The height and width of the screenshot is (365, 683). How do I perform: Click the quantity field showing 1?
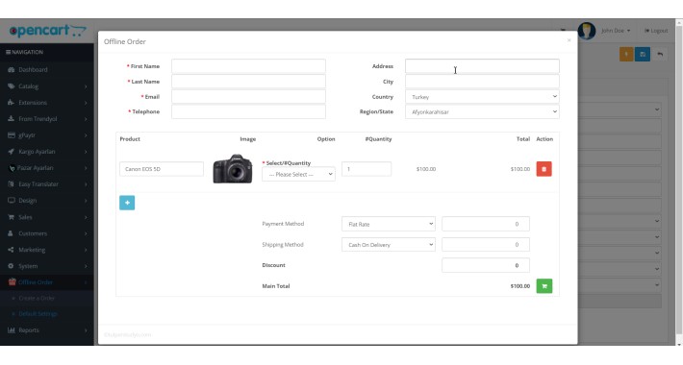[367, 169]
